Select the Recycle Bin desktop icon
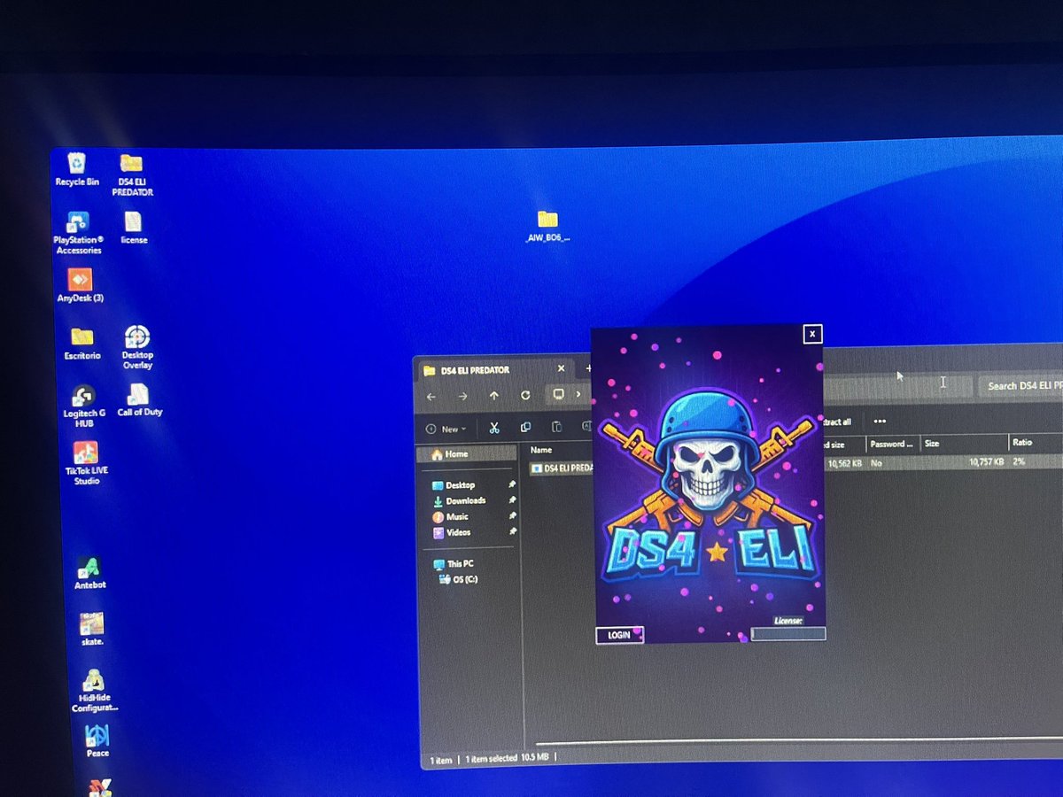The height and width of the screenshot is (797, 1063). (x=77, y=168)
